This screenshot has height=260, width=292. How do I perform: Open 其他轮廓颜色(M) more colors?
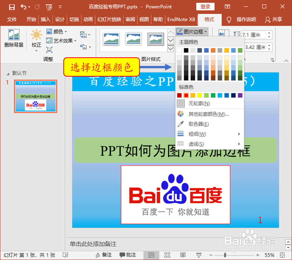[210, 114]
